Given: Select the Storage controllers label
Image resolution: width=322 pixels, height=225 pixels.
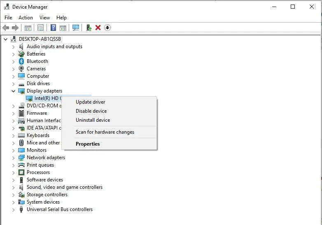Looking at the screenshot, I should pos(47,195).
